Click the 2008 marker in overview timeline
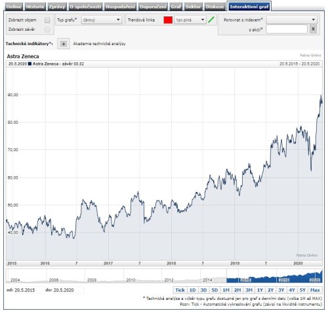Image resolution: width=328 pixels, height=313 pixels. click(x=92, y=280)
